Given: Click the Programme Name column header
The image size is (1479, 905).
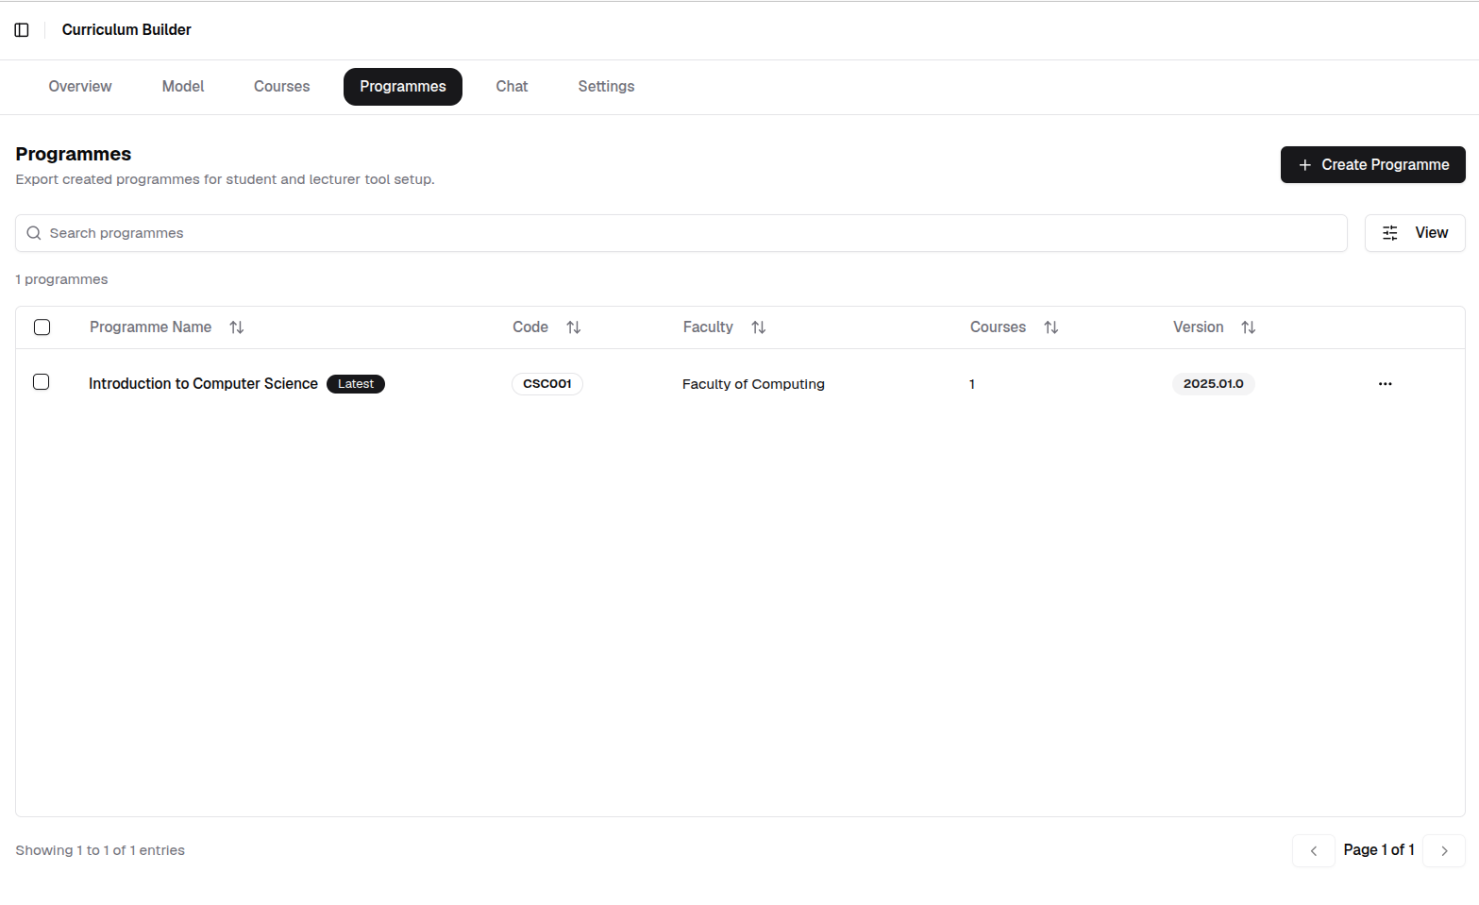Looking at the screenshot, I should point(150,327).
